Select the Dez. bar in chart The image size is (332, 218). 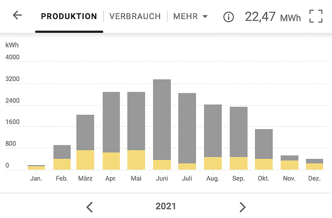point(314,164)
